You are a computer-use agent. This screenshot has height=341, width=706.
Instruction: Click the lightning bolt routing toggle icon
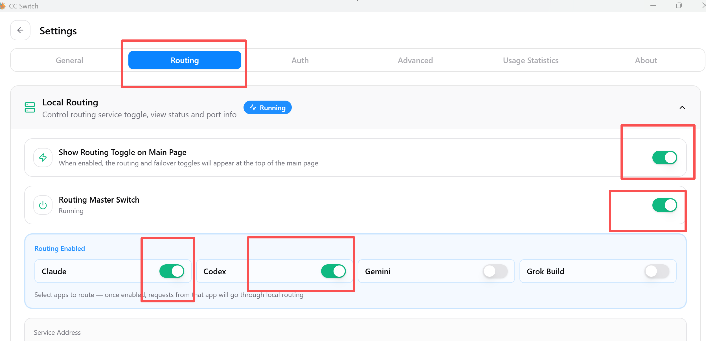43,158
